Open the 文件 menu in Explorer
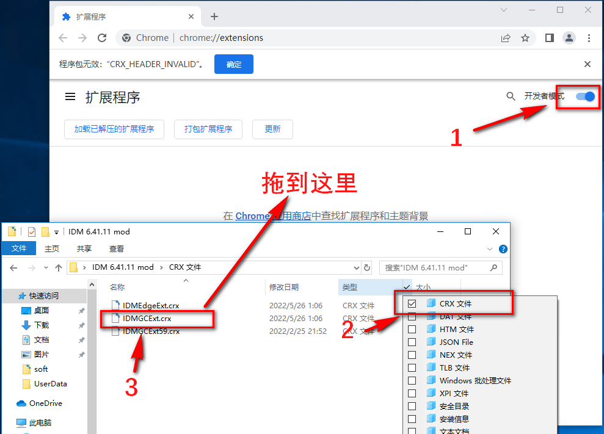 [x=19, y=248]
